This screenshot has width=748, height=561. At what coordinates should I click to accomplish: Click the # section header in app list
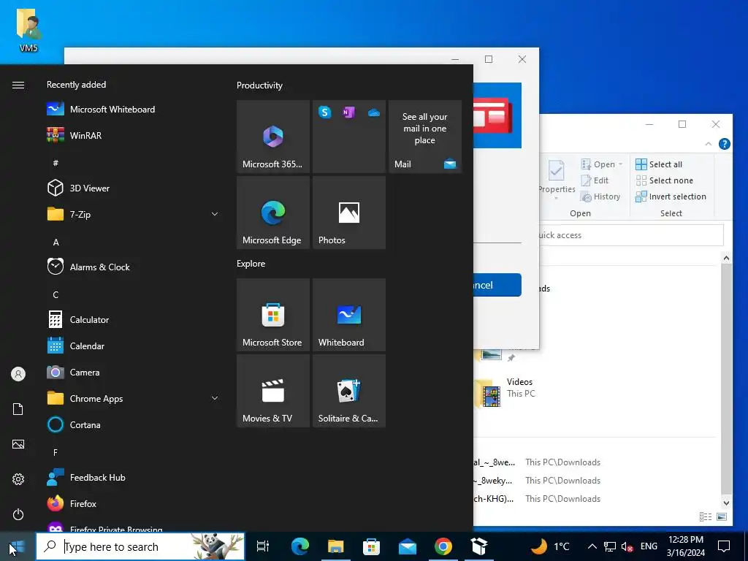tap(56, 163)
